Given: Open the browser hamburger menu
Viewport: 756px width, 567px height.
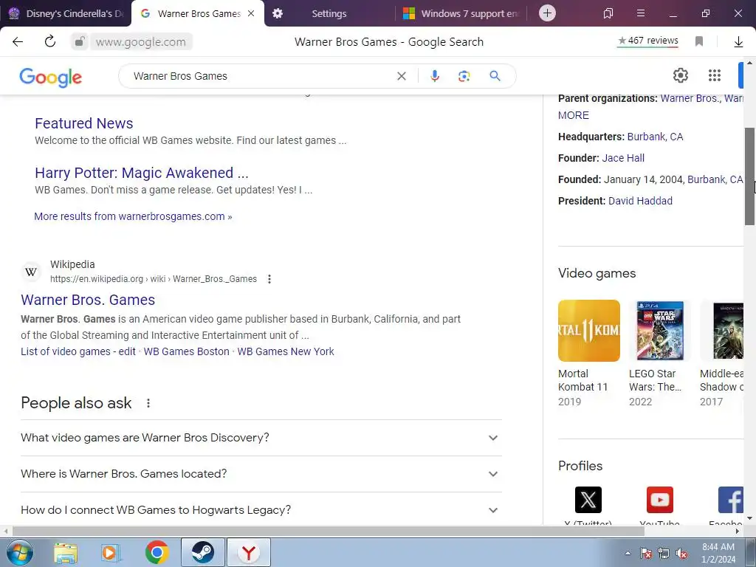Looking at the screenshot, I should coord(640,13).
